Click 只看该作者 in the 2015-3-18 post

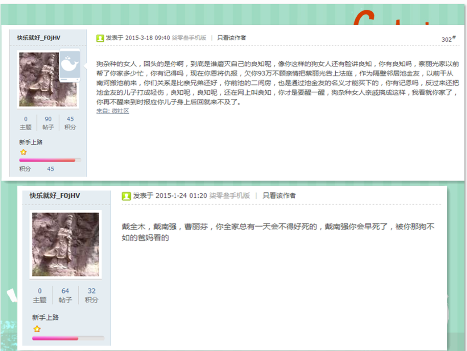point(231,38)
